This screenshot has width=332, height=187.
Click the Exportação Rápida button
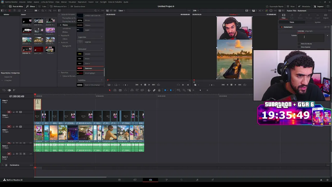click(x=275, y=6)
